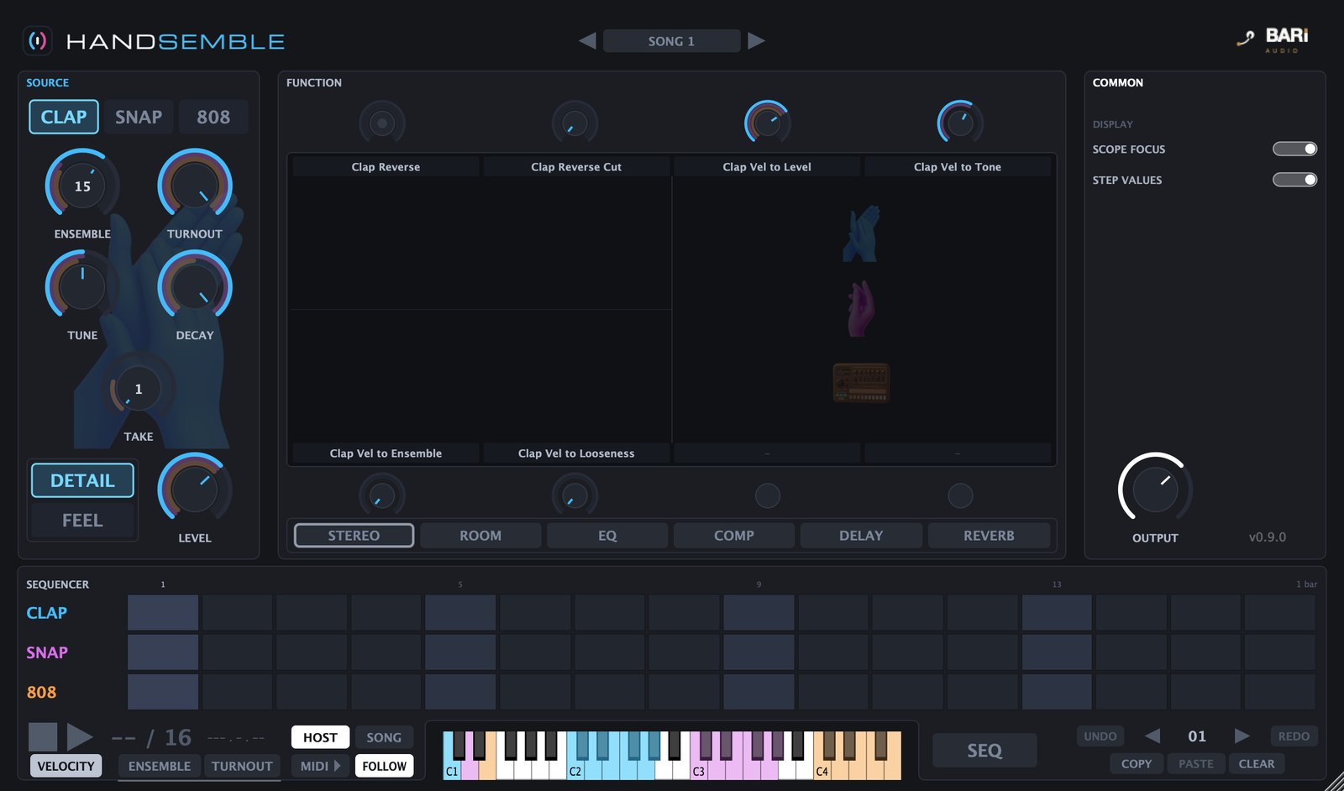Go to previous song with left arrow
1344x791 pixels.
pos(587,40)
